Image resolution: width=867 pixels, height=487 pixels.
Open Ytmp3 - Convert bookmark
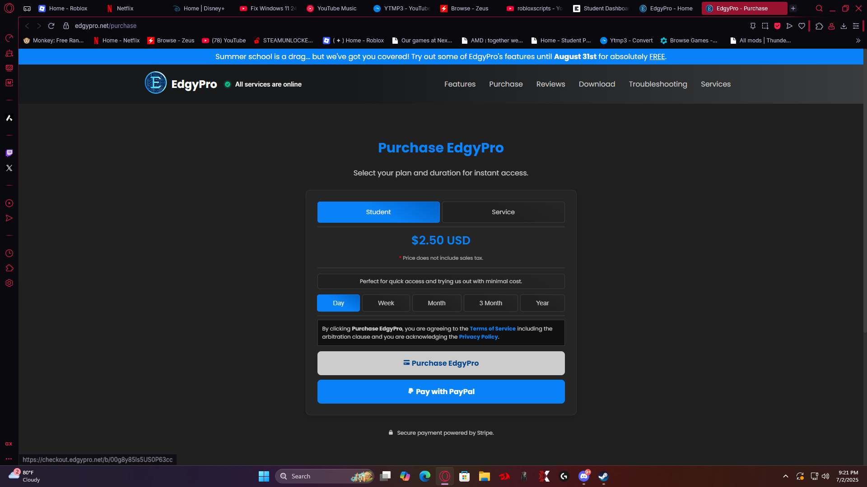pyautogui.click(x=626, y=41)
